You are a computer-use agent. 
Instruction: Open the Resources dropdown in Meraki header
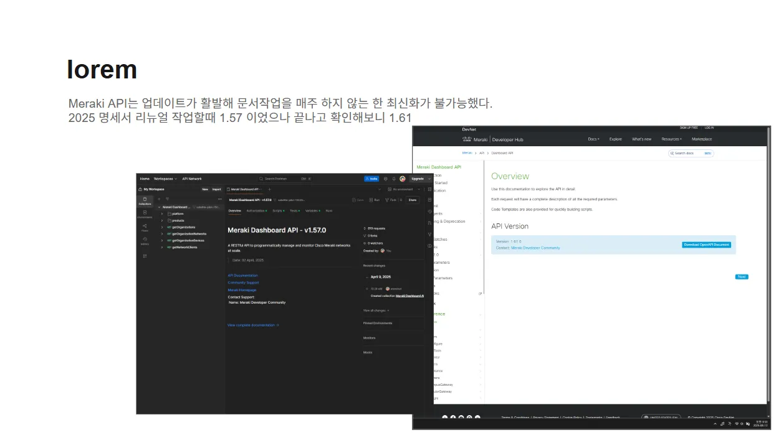click(671, 139)
